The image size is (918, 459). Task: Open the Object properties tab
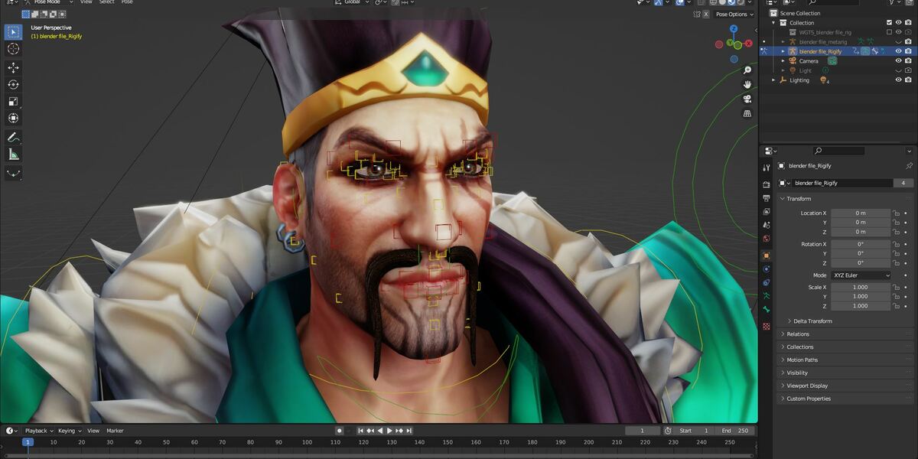[766, 255]
